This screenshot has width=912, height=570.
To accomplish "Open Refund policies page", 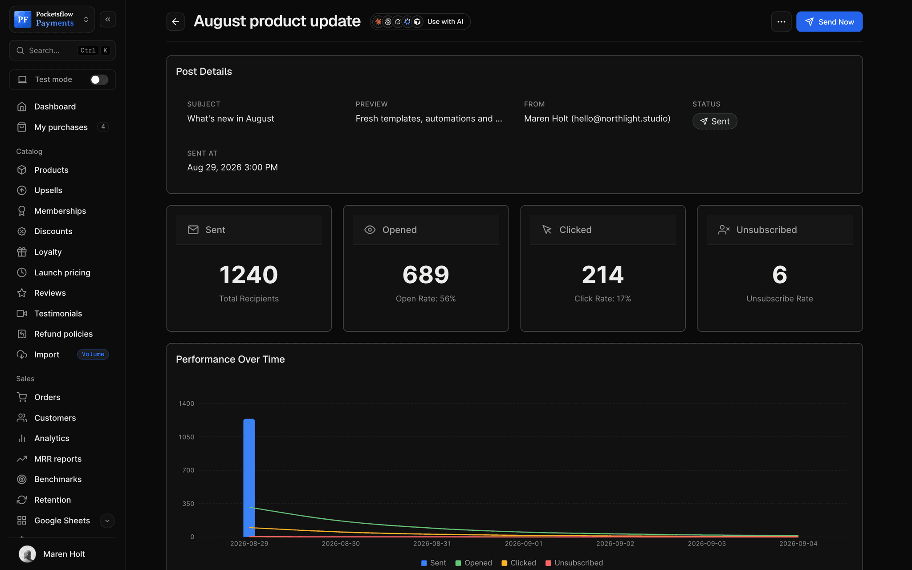I will (62, 334).
